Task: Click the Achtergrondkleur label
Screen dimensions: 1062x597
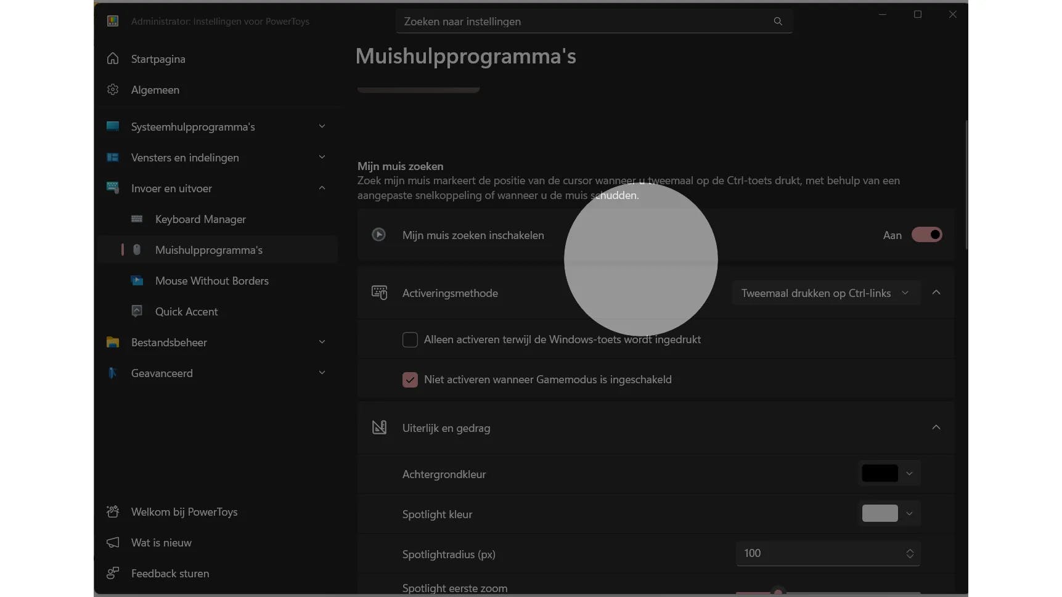Action: tap(444, 474)
